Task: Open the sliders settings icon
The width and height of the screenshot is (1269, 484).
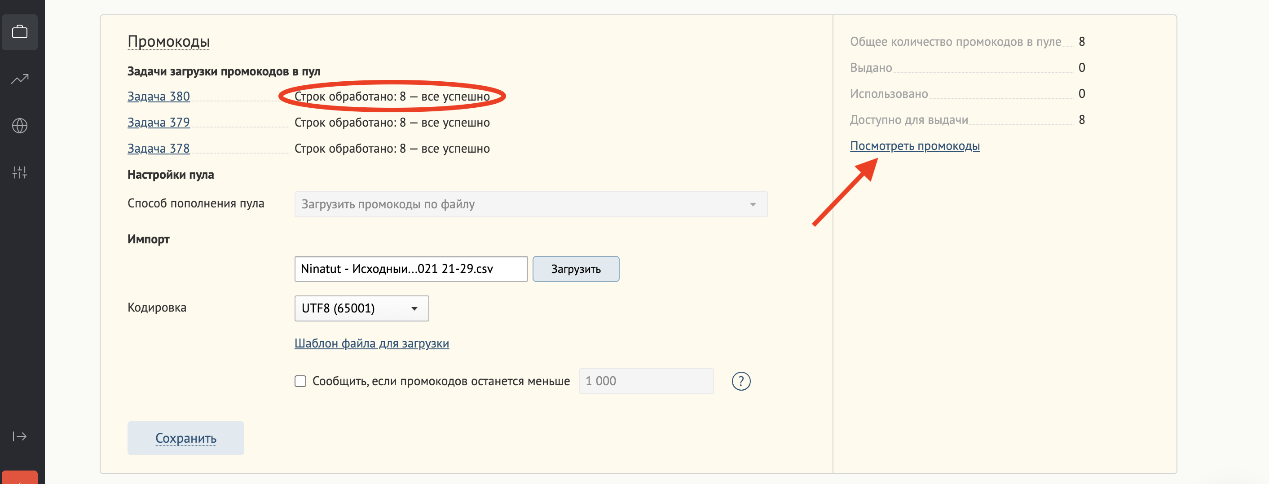Action: click(20, 172)
